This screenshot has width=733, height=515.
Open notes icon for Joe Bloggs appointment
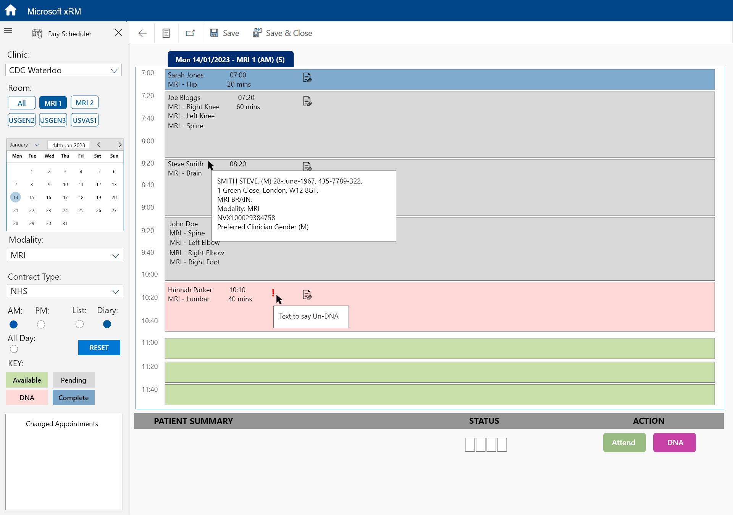[307, 101]
